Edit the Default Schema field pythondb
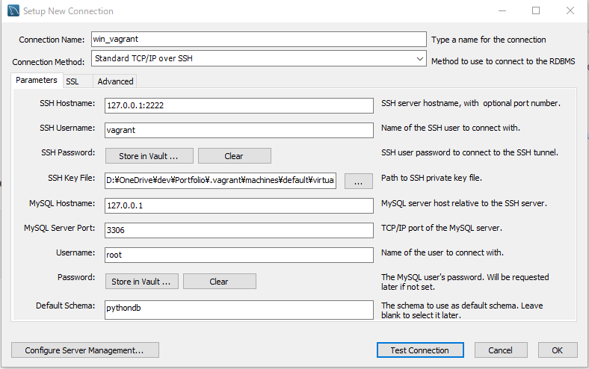The height and width of the screenshot is (369, 589). click(x=239, y=310)
